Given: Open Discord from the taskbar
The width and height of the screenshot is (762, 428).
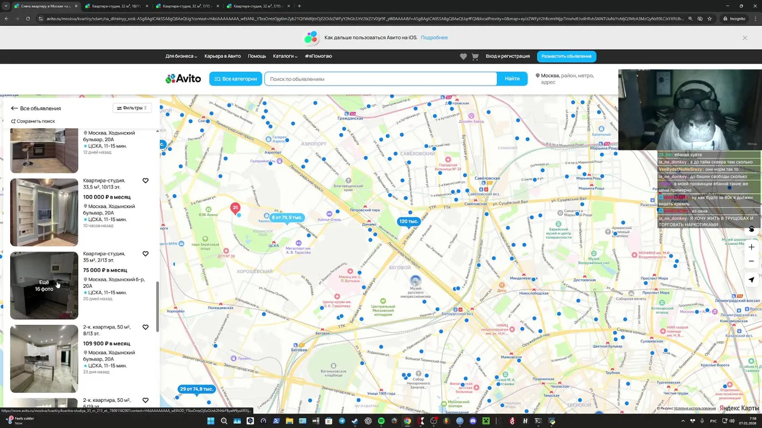Looking at the screenshot, I should [473, 421].
